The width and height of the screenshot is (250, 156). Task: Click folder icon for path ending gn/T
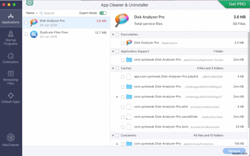(x=129, y=97)
